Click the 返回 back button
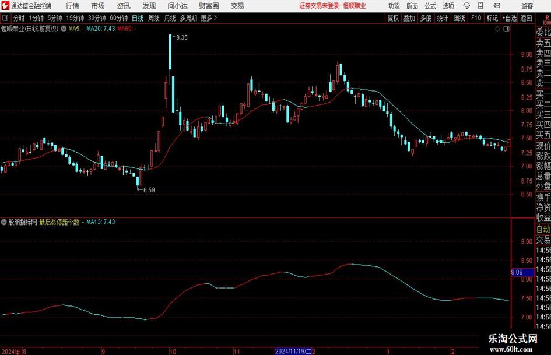 tap(526, 18)
